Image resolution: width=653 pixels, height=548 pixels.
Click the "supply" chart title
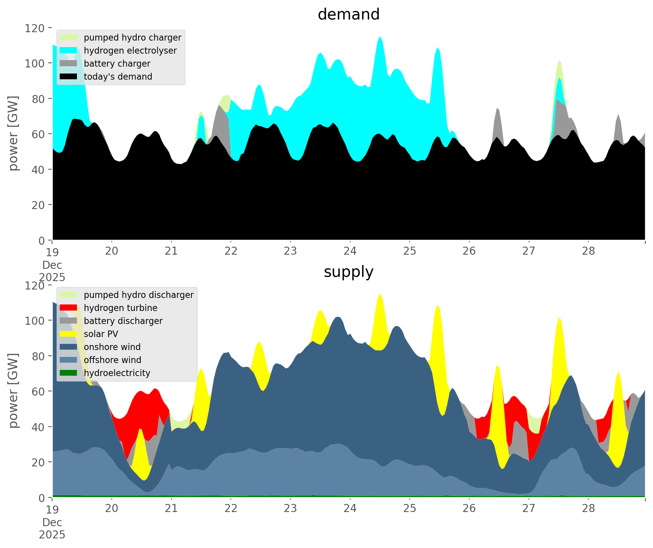coord(348,272)
